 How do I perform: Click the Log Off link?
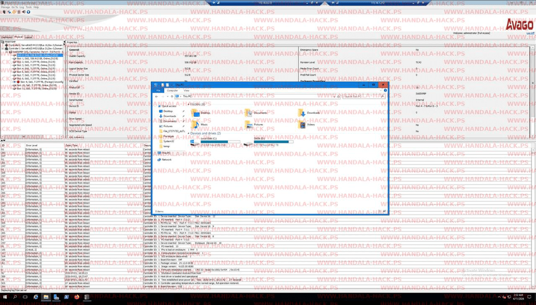click(530, 33)
